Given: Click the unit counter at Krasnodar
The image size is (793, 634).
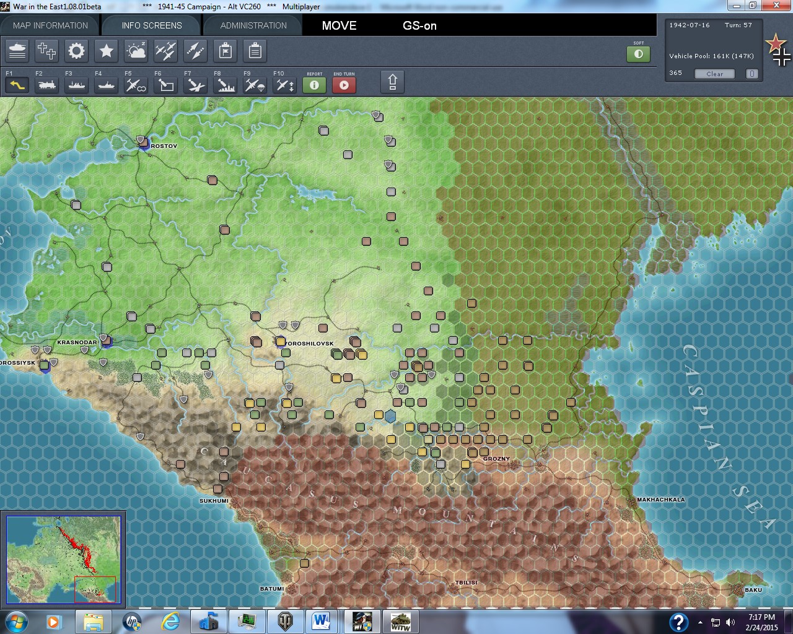Looking at the screenshot, I should tap(106, 340).
